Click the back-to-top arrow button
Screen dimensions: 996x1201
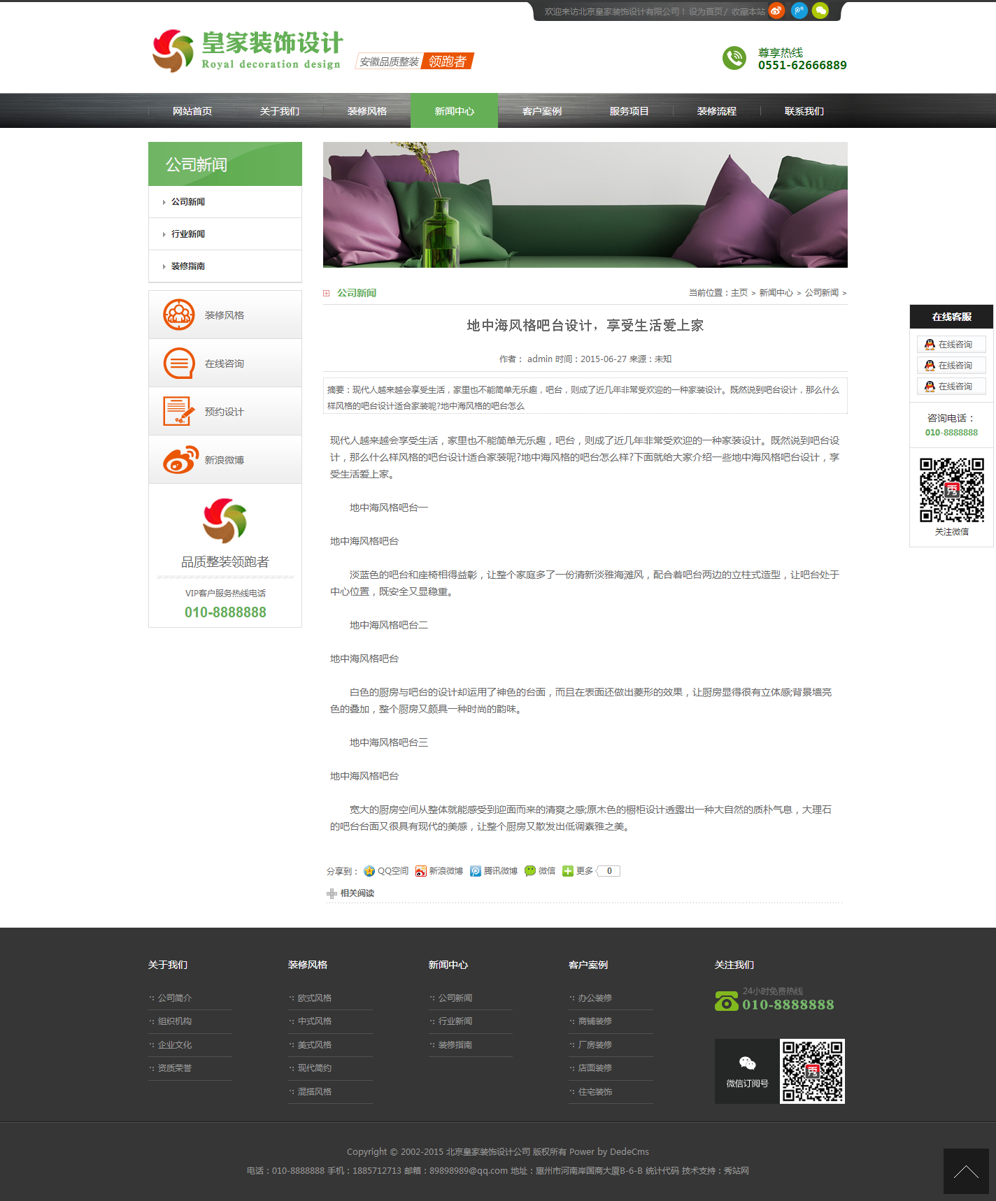966,1172
